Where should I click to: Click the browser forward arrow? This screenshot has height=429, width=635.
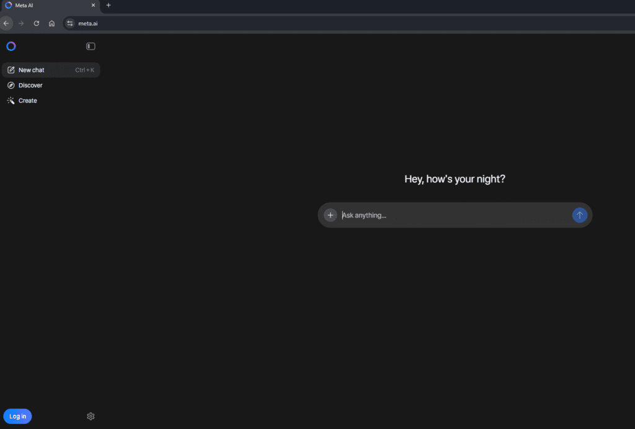pyautogui.click(x=21, y=24)
